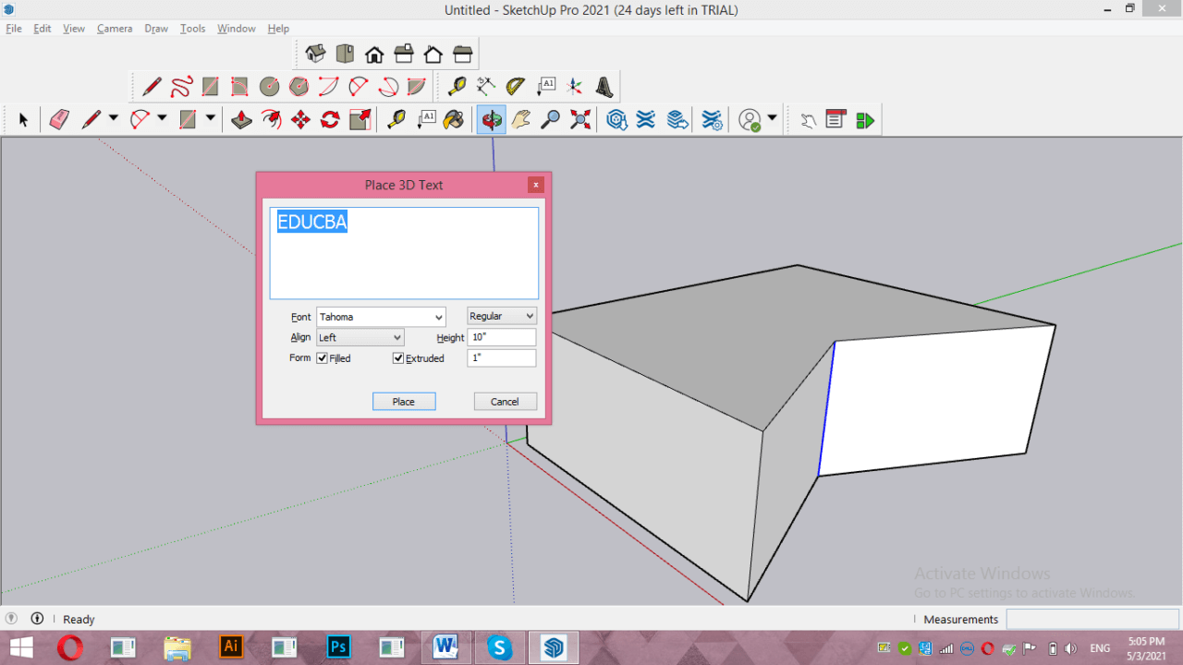Select the Pan tool

point(520,119)
